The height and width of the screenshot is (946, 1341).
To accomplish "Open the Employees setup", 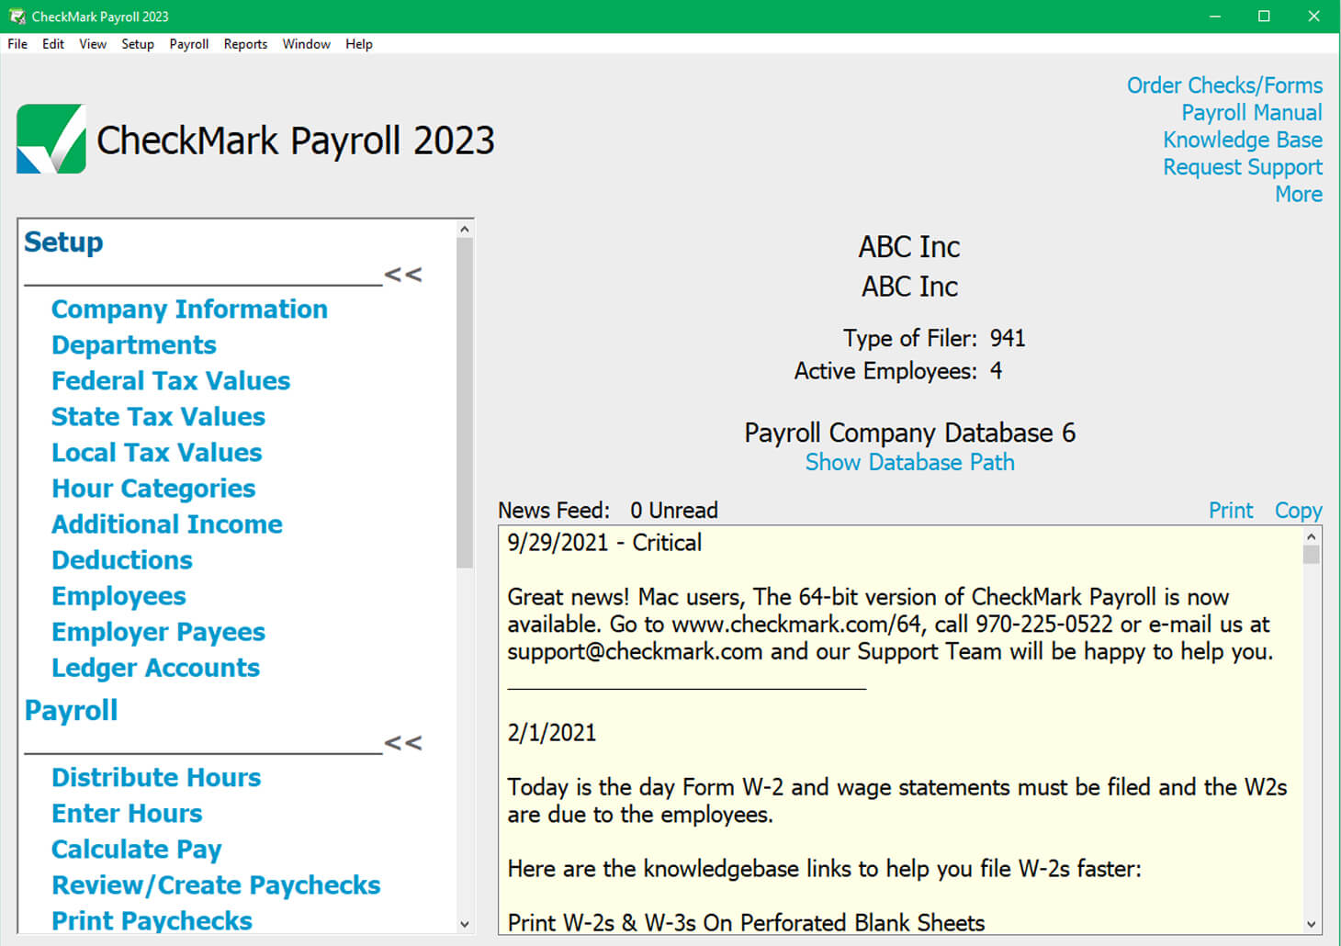I will coord(118,597).
